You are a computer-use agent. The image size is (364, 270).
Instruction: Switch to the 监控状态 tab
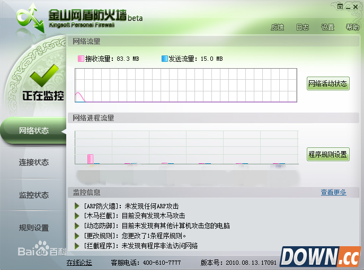point(34,195)
